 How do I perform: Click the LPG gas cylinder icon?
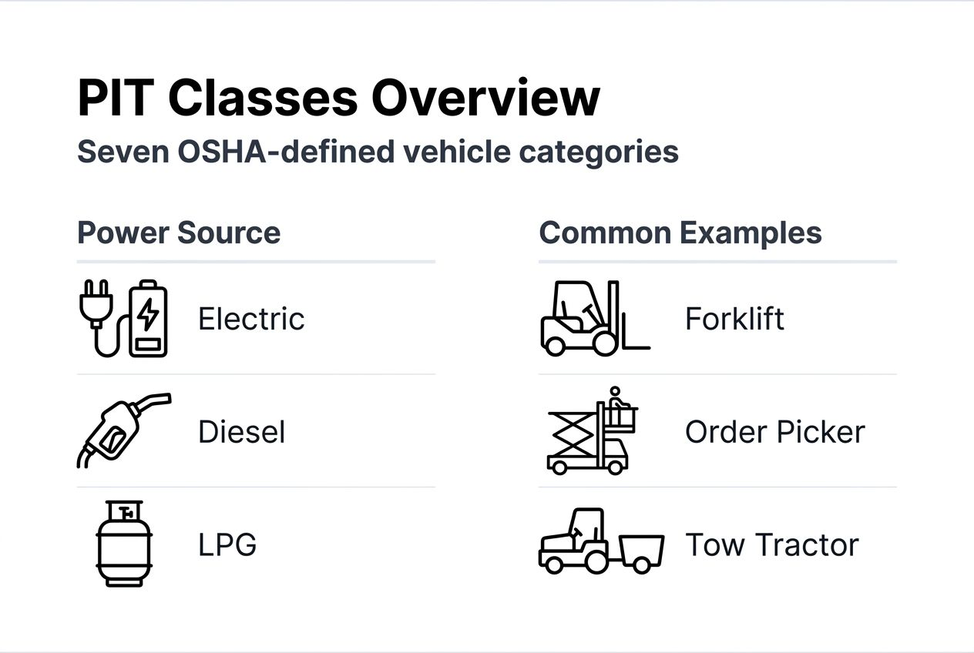(124, 544)
